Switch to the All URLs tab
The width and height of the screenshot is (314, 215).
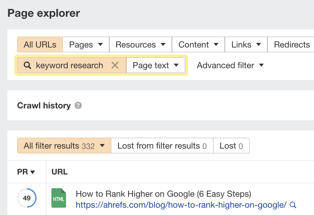pos(40,44)
